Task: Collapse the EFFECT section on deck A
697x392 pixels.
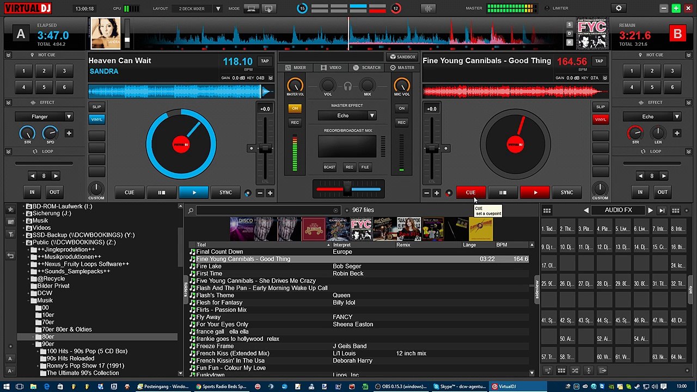Action: pyautogui.click(x=8, y=102)
